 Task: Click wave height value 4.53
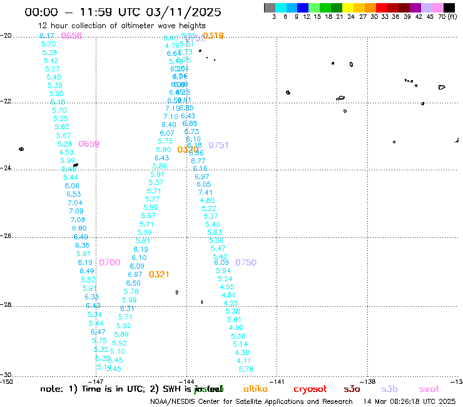point(66,152)
